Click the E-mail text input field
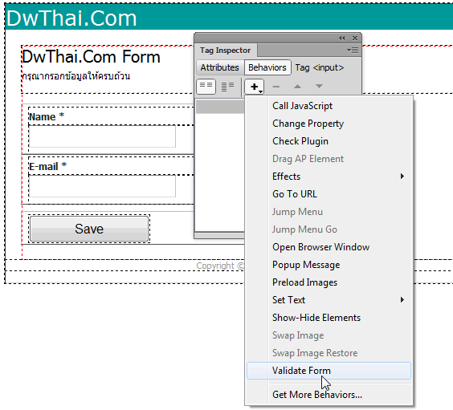453x410 pixels. tap(102, 186)
